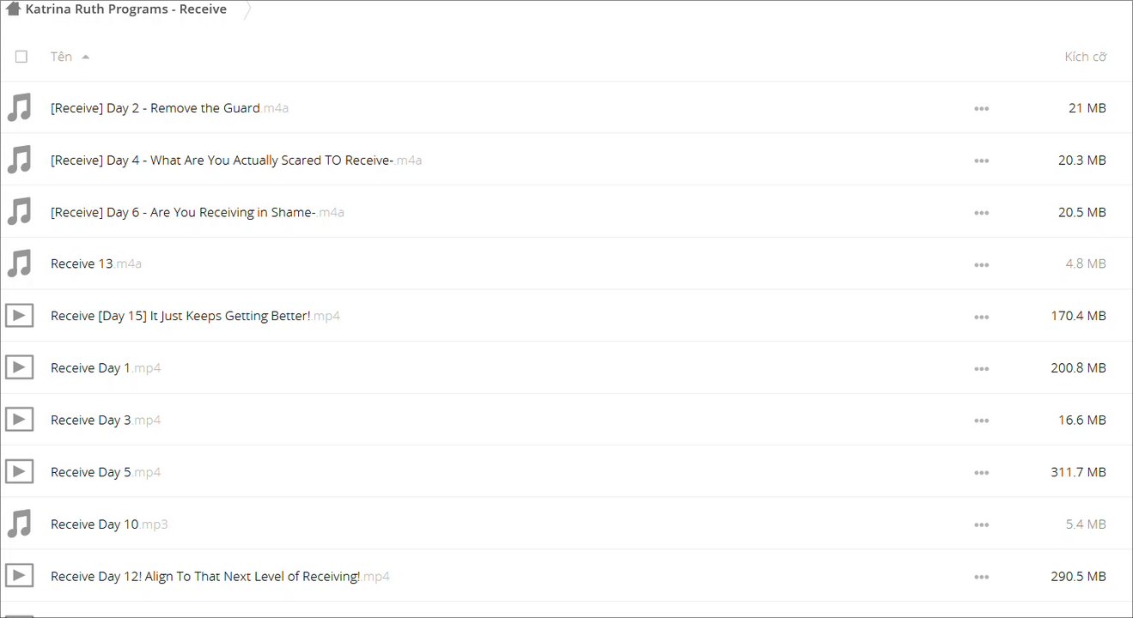Tick the select-all checkbox in the header
Screen dimensions: 1133x618
(x=21, y=57)
